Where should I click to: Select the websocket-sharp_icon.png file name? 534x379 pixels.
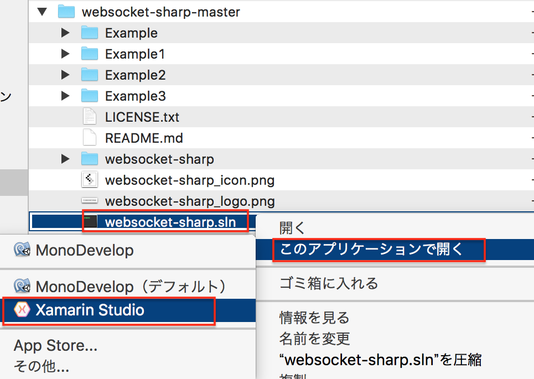pyautogui.click(x=190, y=180)
